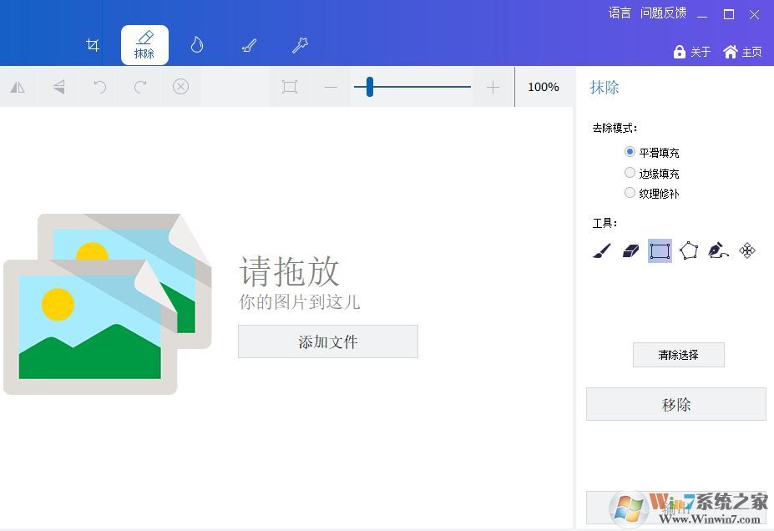Click the zoom slider handle
The width and height of the screenshot is (774, 531).
tap(369, 87)
